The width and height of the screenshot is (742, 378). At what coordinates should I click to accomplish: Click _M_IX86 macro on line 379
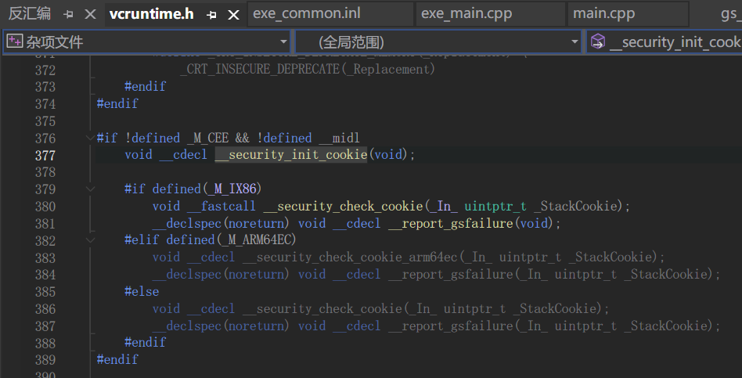[x=232, y=189]
